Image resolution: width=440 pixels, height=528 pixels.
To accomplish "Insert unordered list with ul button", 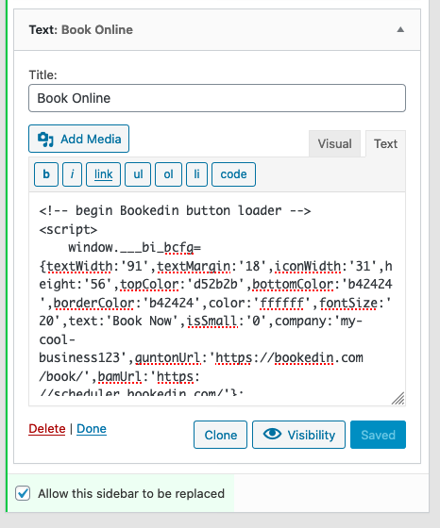I will tap(138, 174).
